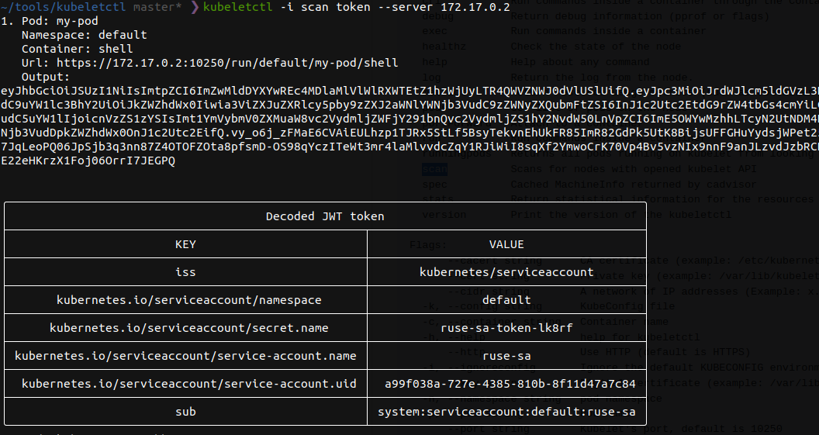
Task: Click the 'Decoded JWT token' table title
Action: click(325, 216)
